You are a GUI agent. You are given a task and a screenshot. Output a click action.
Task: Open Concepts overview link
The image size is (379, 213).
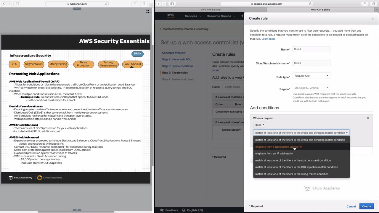174,53
